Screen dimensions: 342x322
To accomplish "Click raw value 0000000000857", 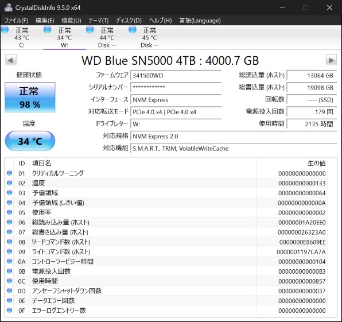I will (302, 281).
